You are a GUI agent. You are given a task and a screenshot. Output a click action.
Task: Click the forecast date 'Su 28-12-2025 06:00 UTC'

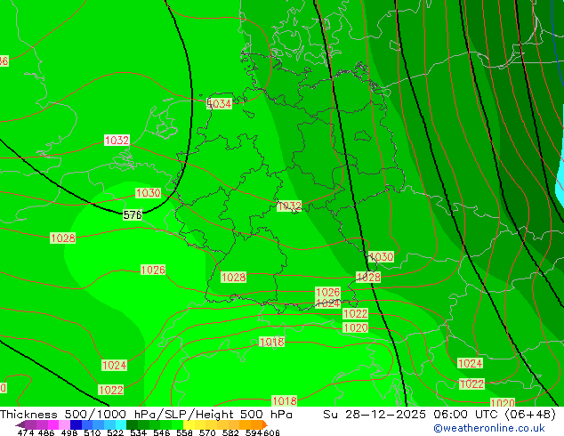[x=413, y=415]
